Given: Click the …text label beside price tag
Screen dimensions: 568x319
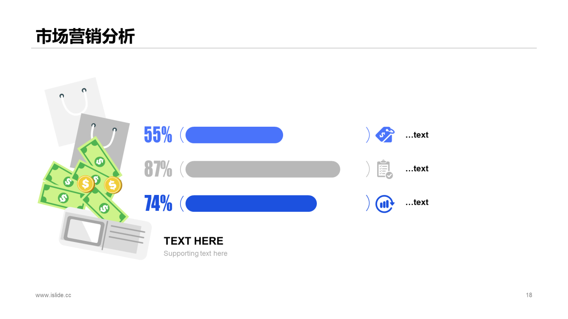Looking at the screenshot, I should [417, 135].
